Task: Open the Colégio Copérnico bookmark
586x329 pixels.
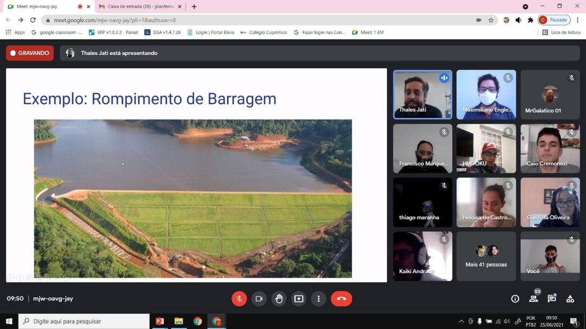Action: (x=264, y=32)
